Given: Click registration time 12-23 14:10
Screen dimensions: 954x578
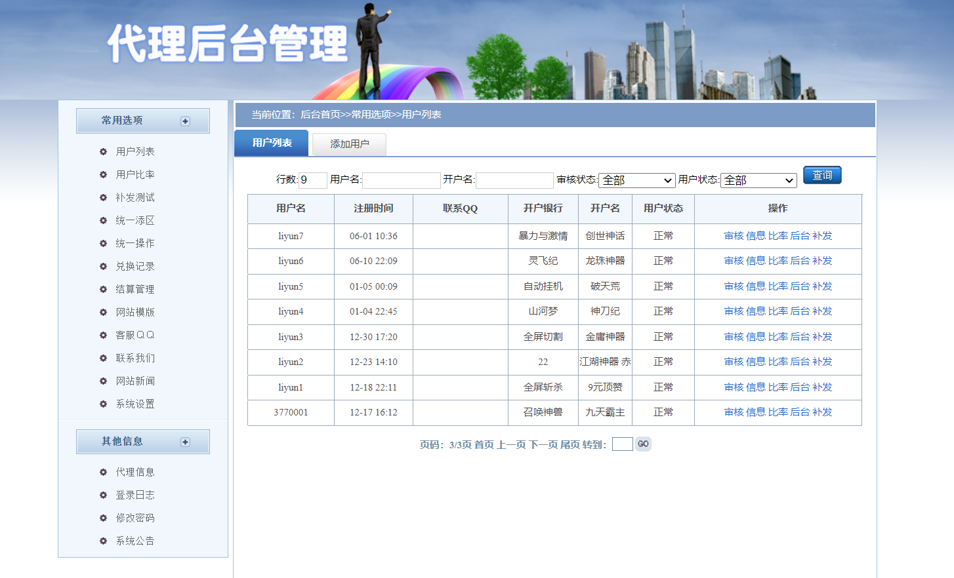Looking at the screenshot, I should (373, 362).
